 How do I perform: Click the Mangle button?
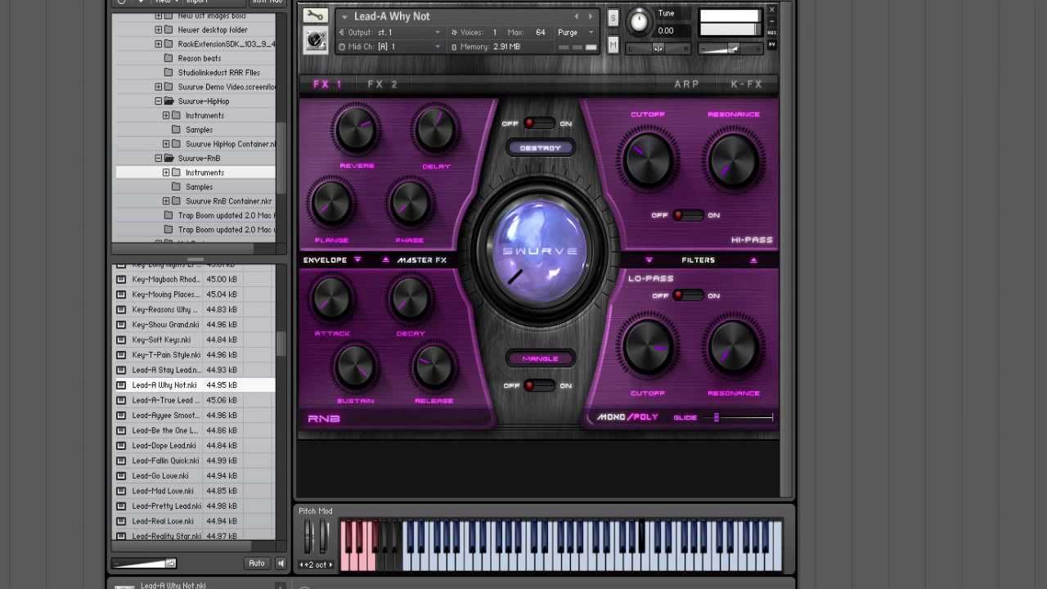coord(540,358)
